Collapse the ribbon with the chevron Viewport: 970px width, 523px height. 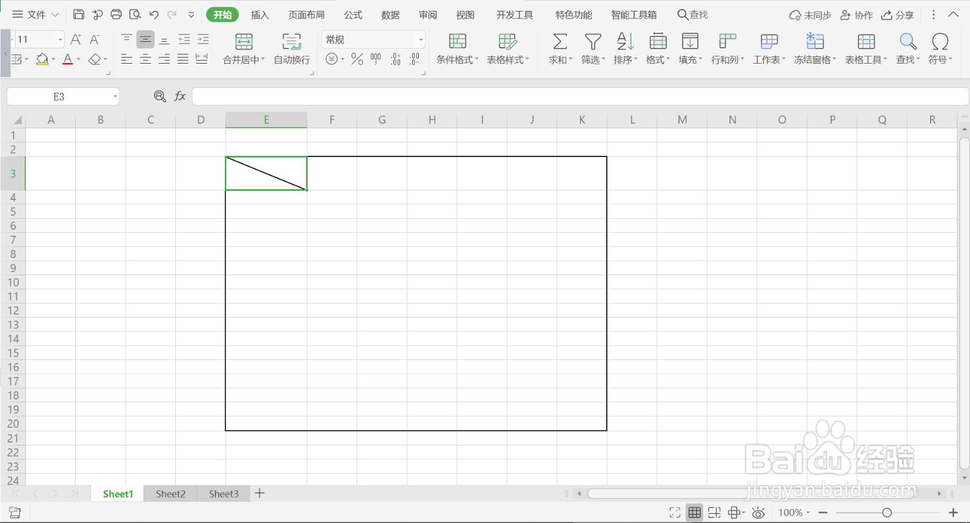(954, 15)
